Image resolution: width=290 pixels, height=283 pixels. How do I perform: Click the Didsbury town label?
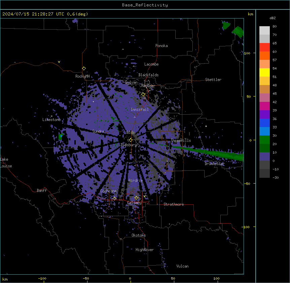coord(129,145)
